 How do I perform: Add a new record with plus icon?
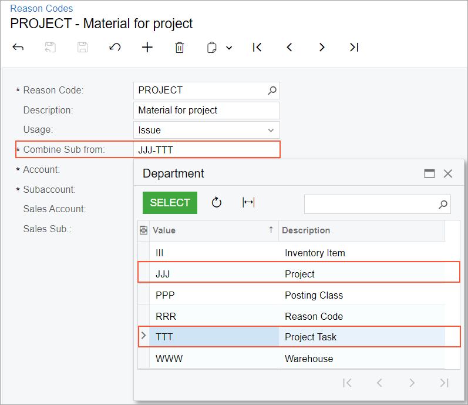[x=147, y=48]
